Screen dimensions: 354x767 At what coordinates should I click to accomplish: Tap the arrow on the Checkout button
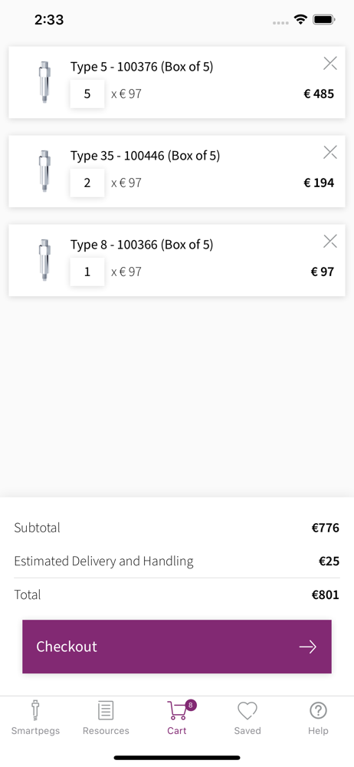click(x=308, y=647)
